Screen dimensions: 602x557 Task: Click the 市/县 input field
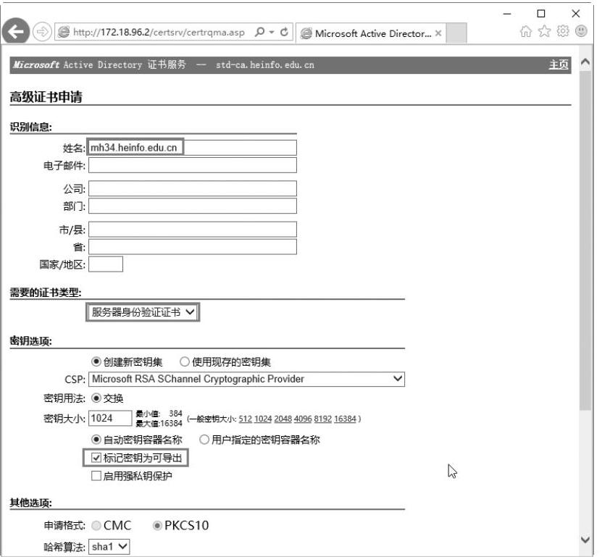point(193,230)
